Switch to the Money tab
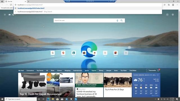 click(101, 70)
